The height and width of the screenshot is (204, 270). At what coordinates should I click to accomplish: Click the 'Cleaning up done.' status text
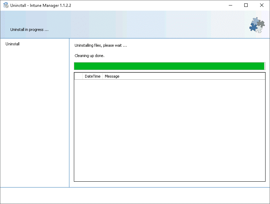(89, 56)
